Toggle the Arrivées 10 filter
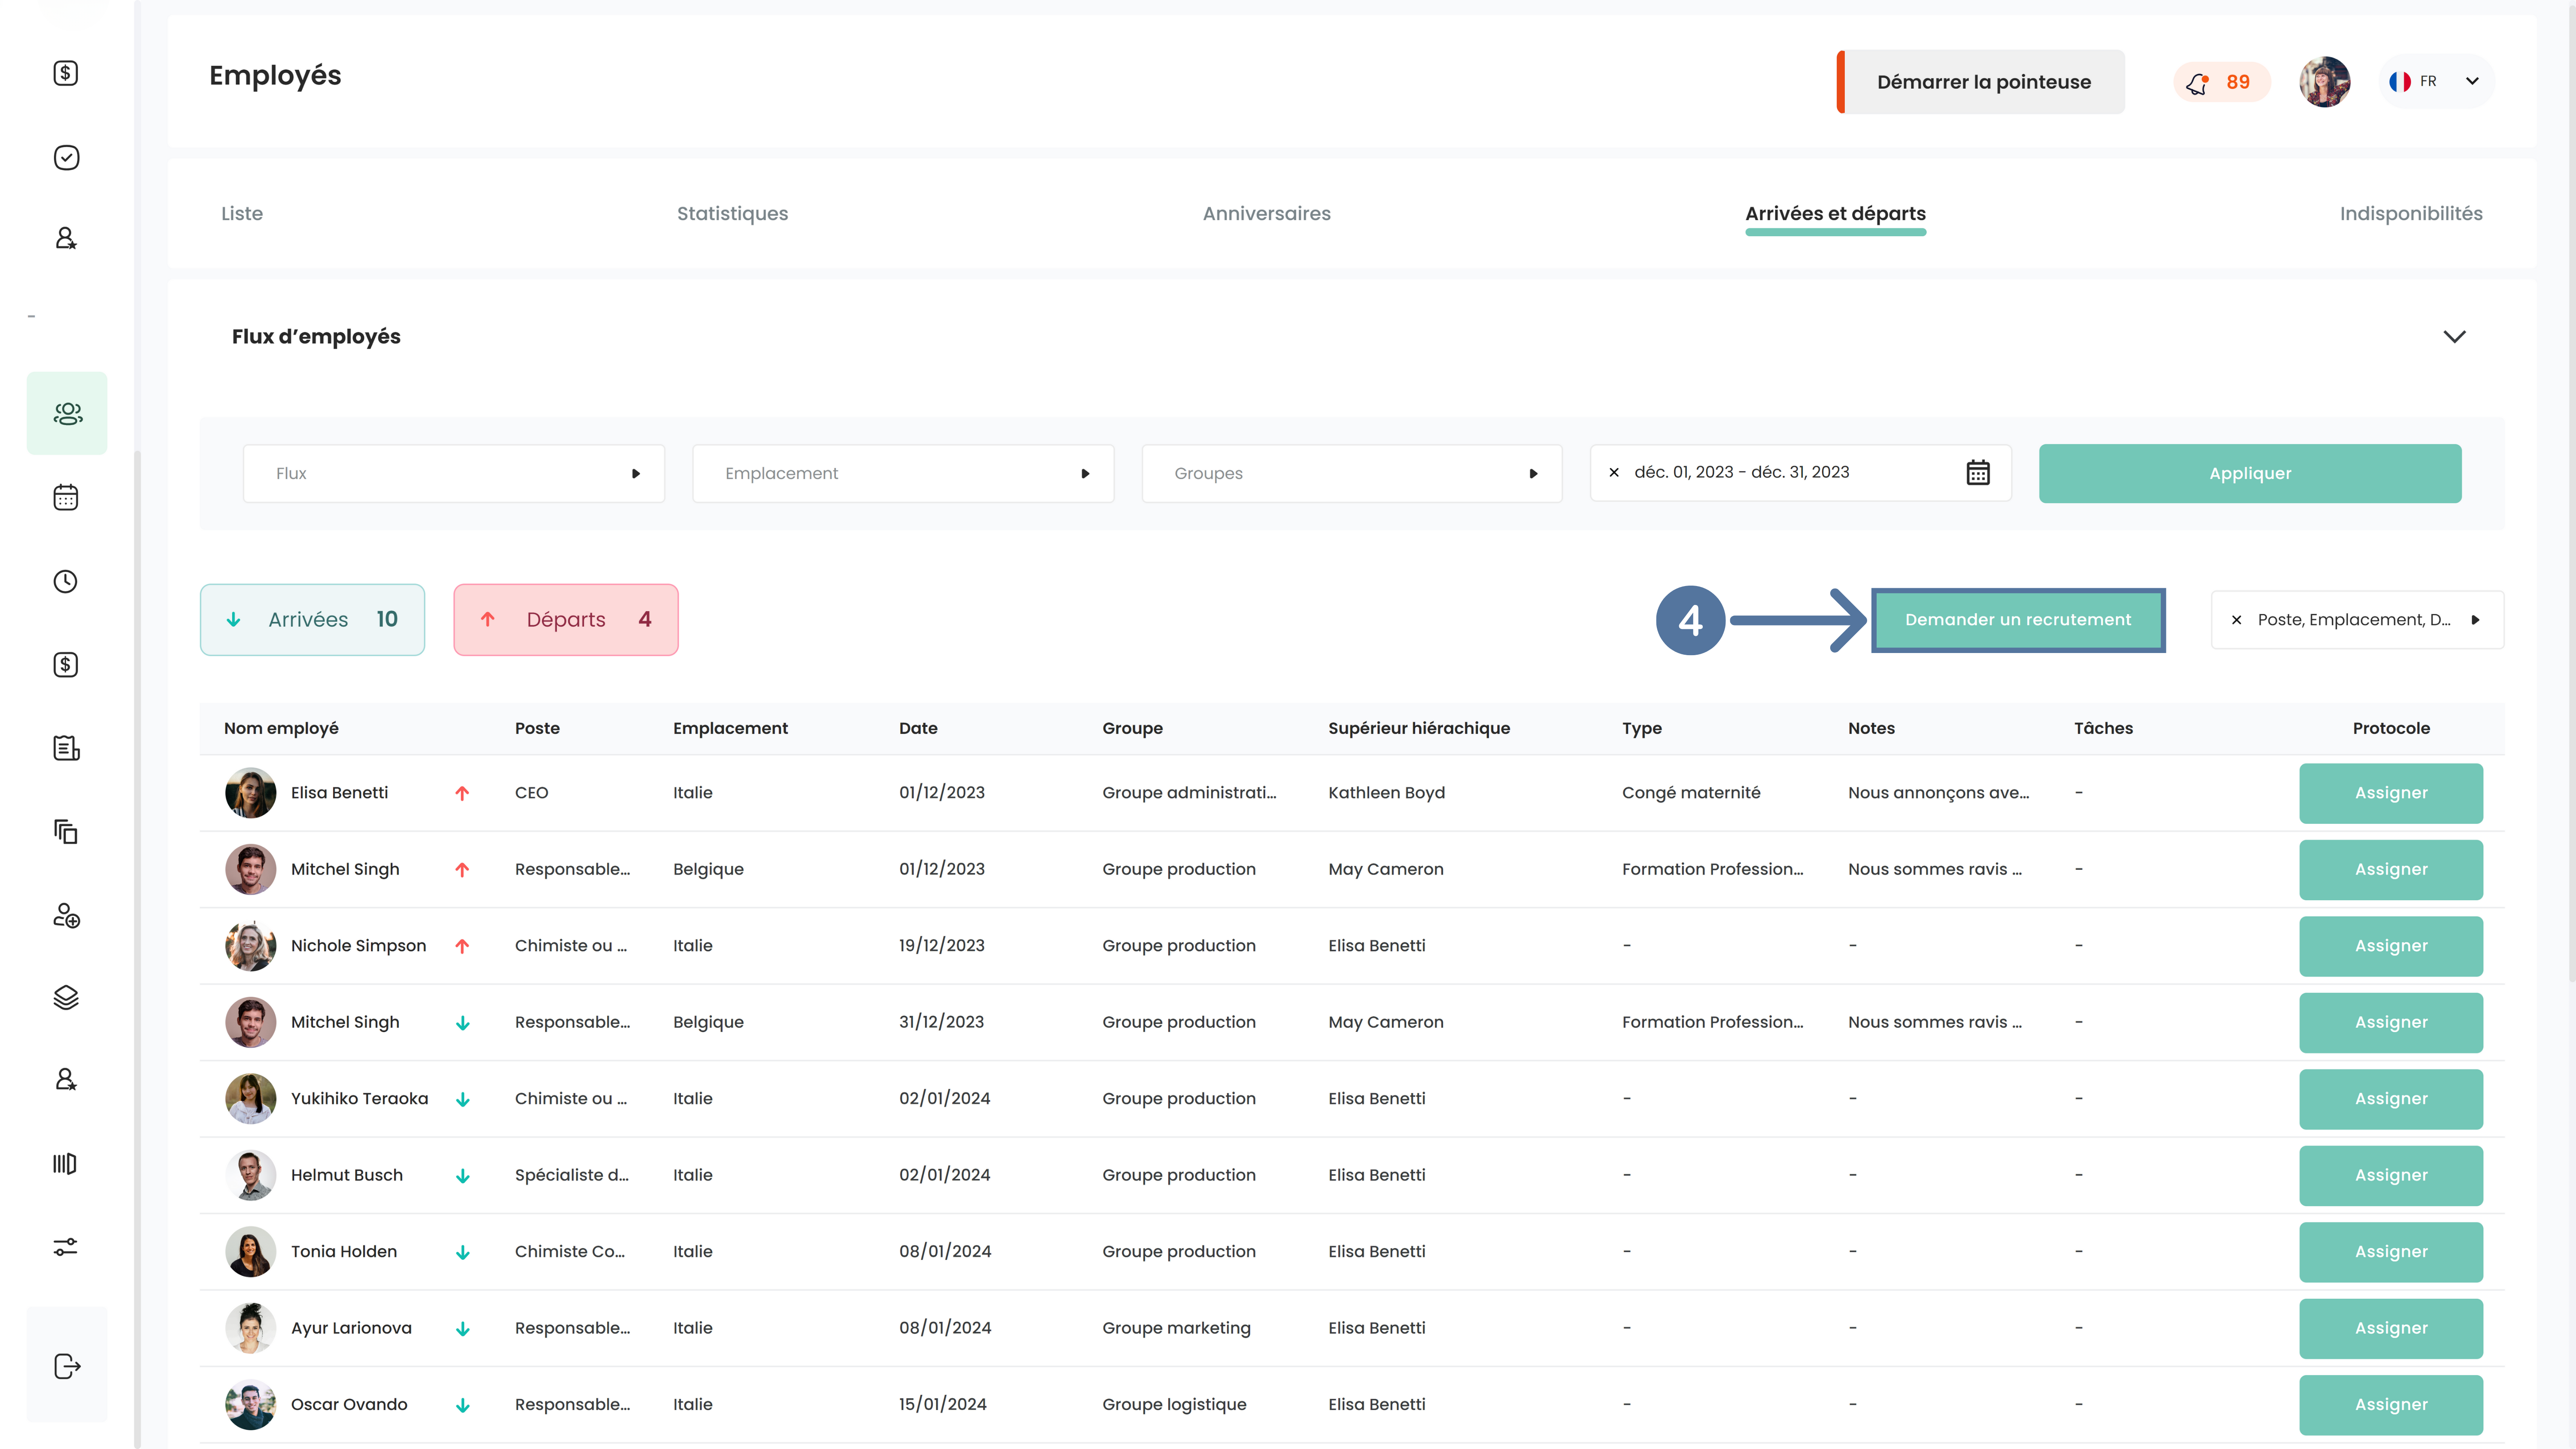Image resolution: width=2576 pixels, height=1449 pixels. click(x=312, y=620)
